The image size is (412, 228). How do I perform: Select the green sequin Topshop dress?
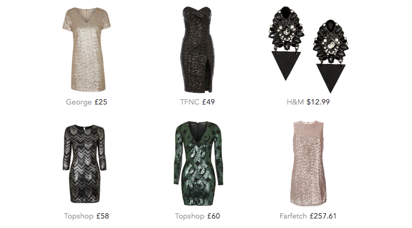[x=199, y=164]
